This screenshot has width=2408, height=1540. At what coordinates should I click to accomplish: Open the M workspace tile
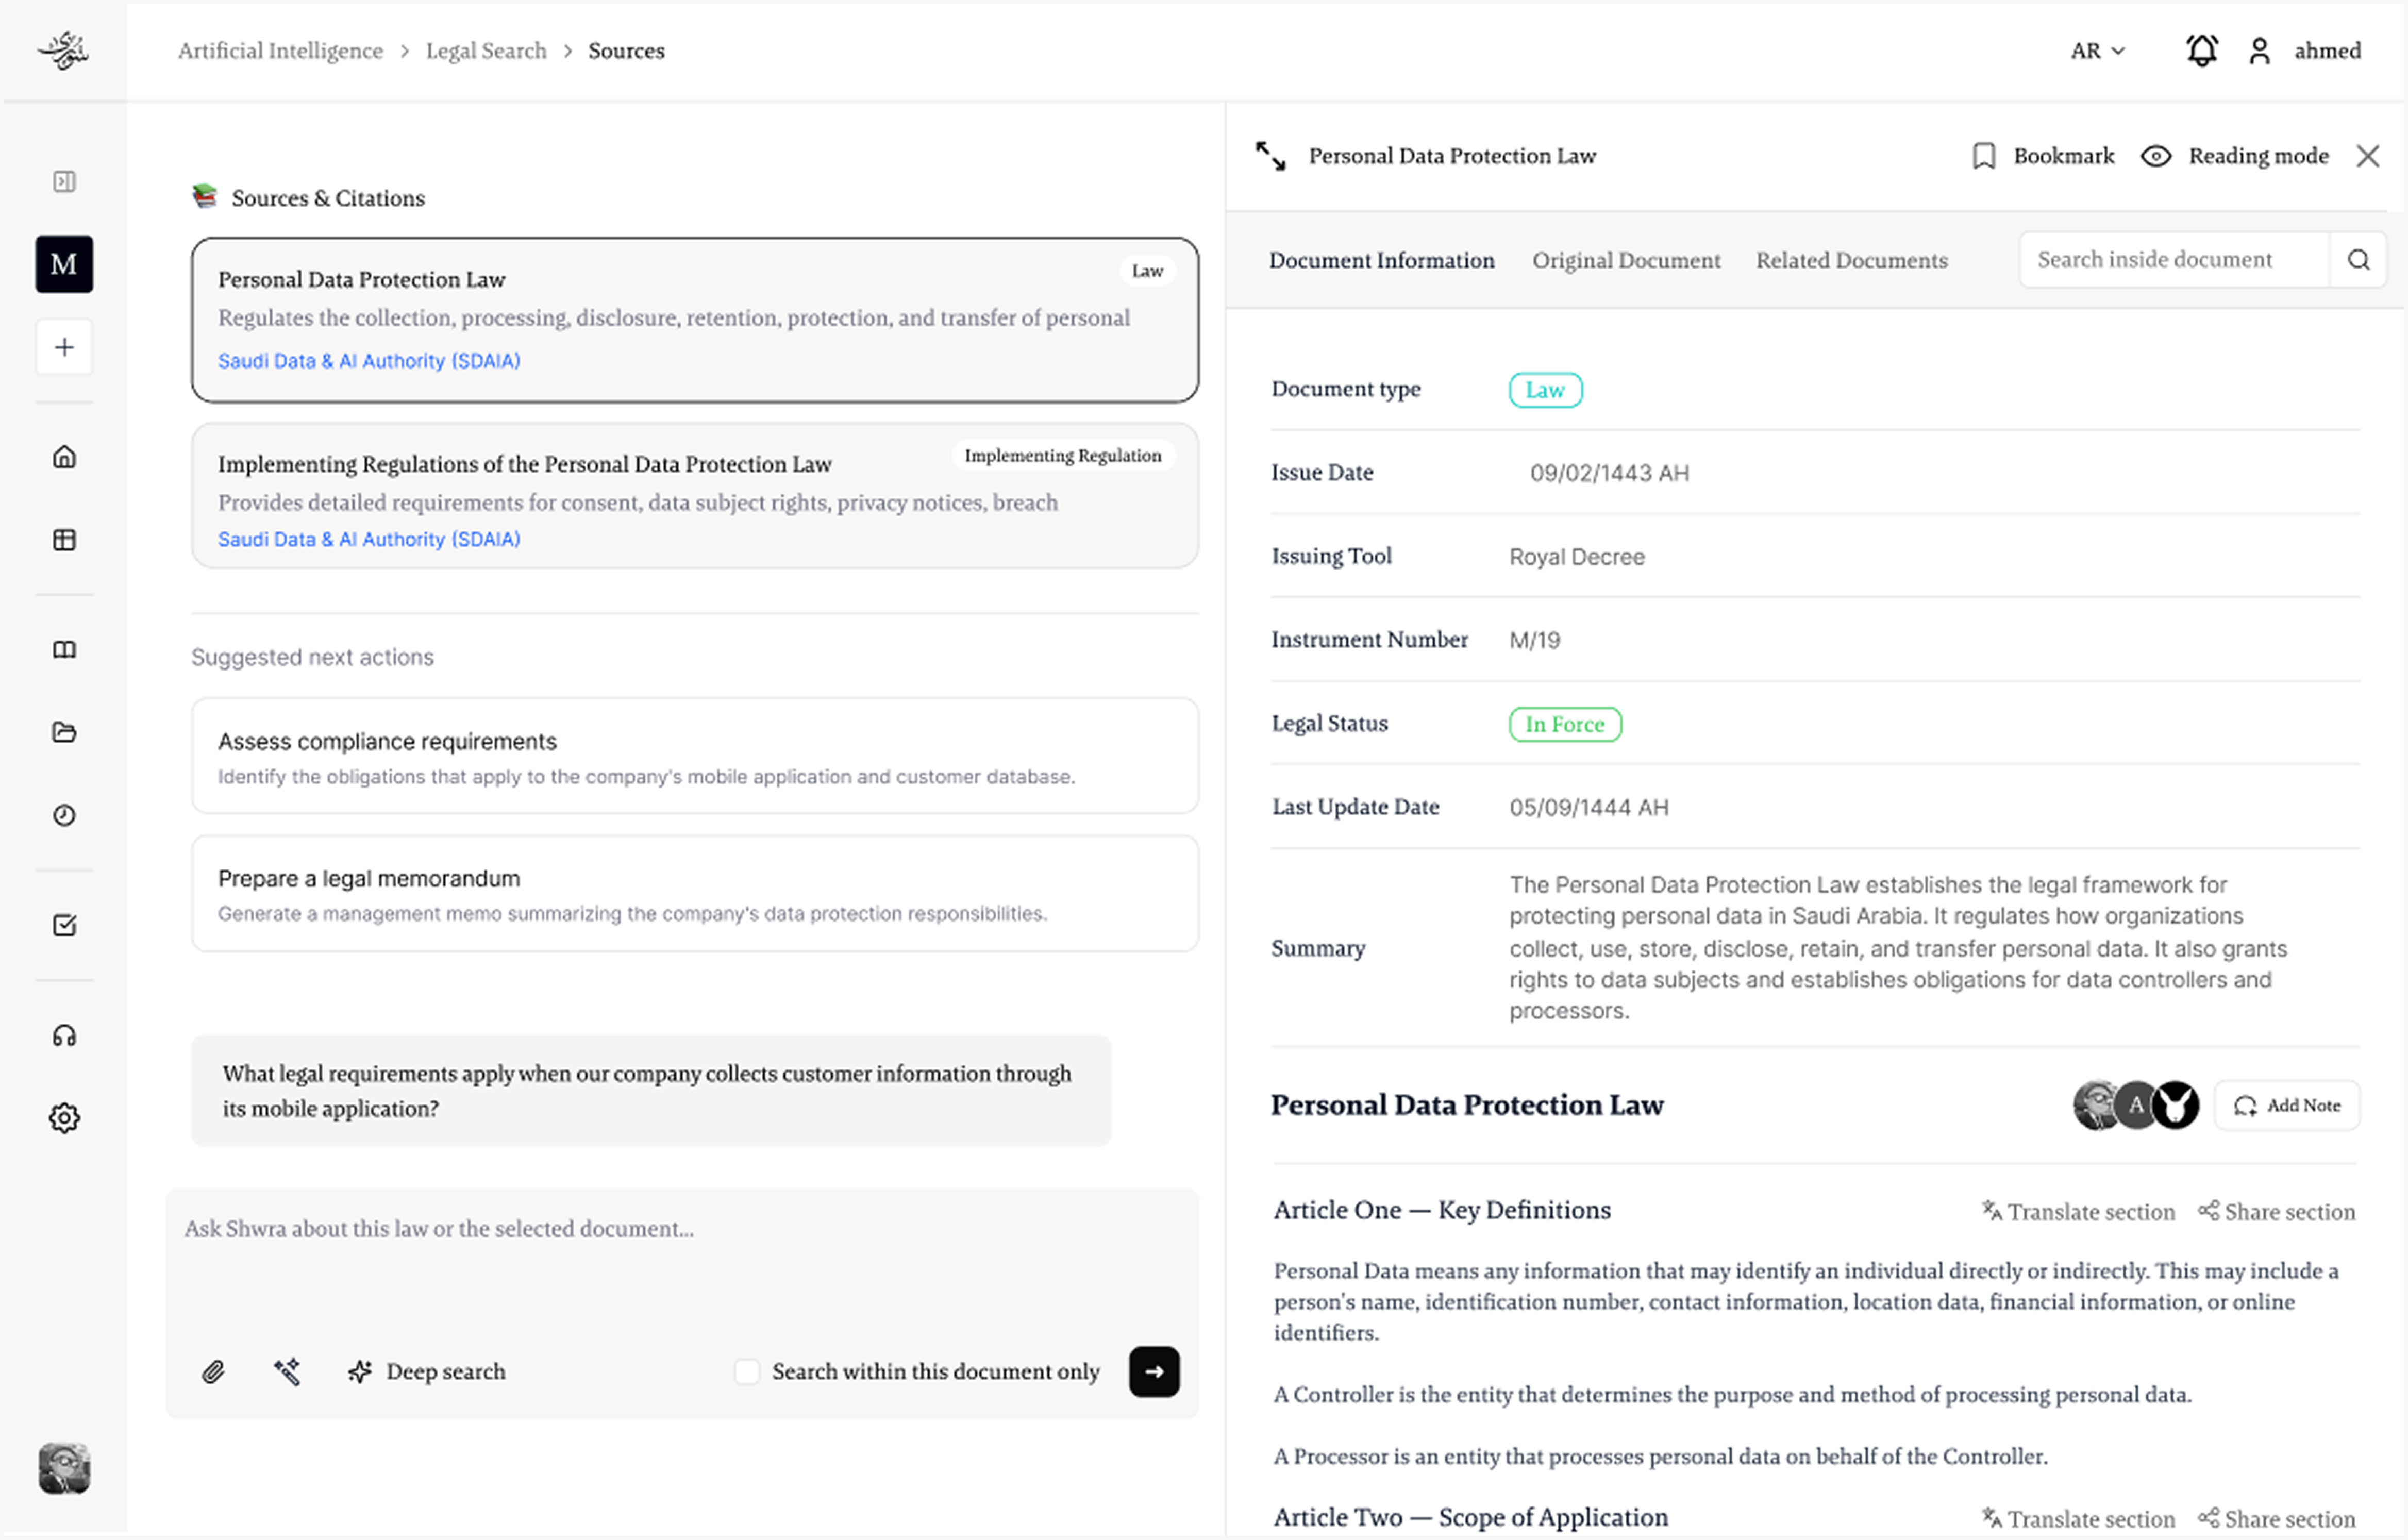click(64, 264)
